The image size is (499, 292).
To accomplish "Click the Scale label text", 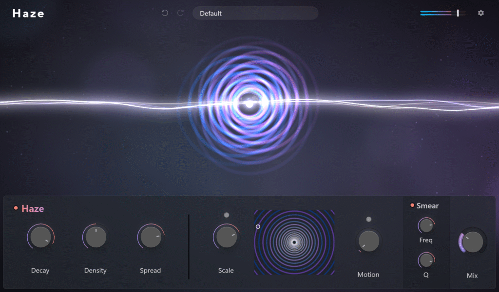I will pyautogui.click(x=226, y=271).
